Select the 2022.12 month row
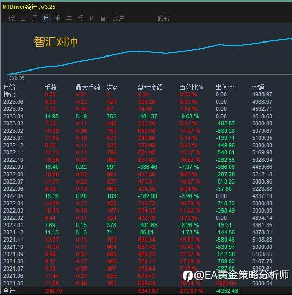The width and height of the screenshot is (292, 295). click(x=137, y=145)
